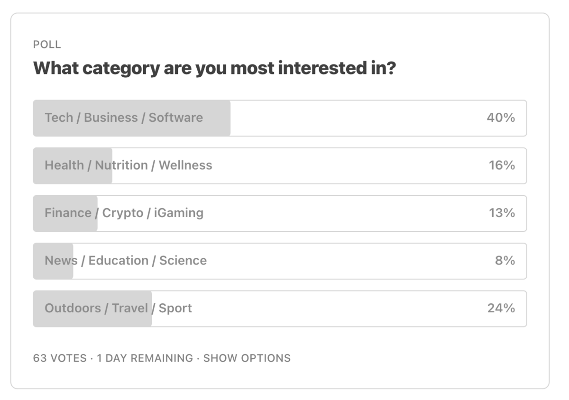569x400 pixels.
Task: Click the empty bar area of Finance option
Action: pyautogui.click(x=341, y=213)
